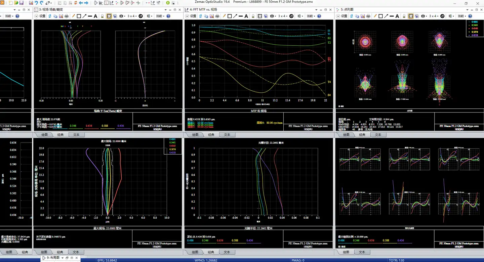Click PMAG: 0 in the status bar
The image size is (484, 262).
(298, 260)
